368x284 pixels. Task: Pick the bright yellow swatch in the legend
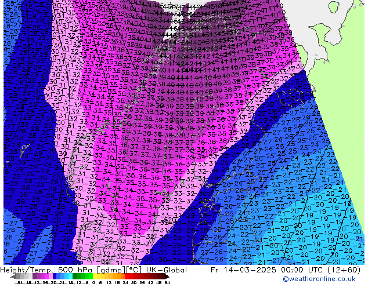(x=95, y=276)
